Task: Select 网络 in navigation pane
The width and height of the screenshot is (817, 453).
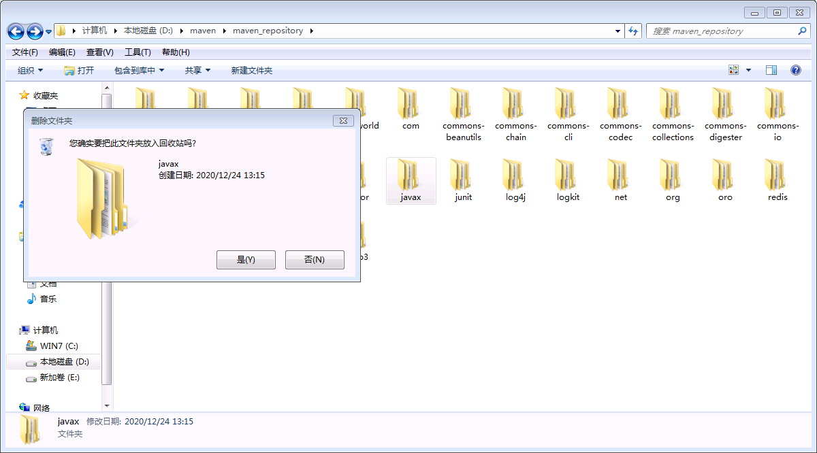Action: [42, 408]
